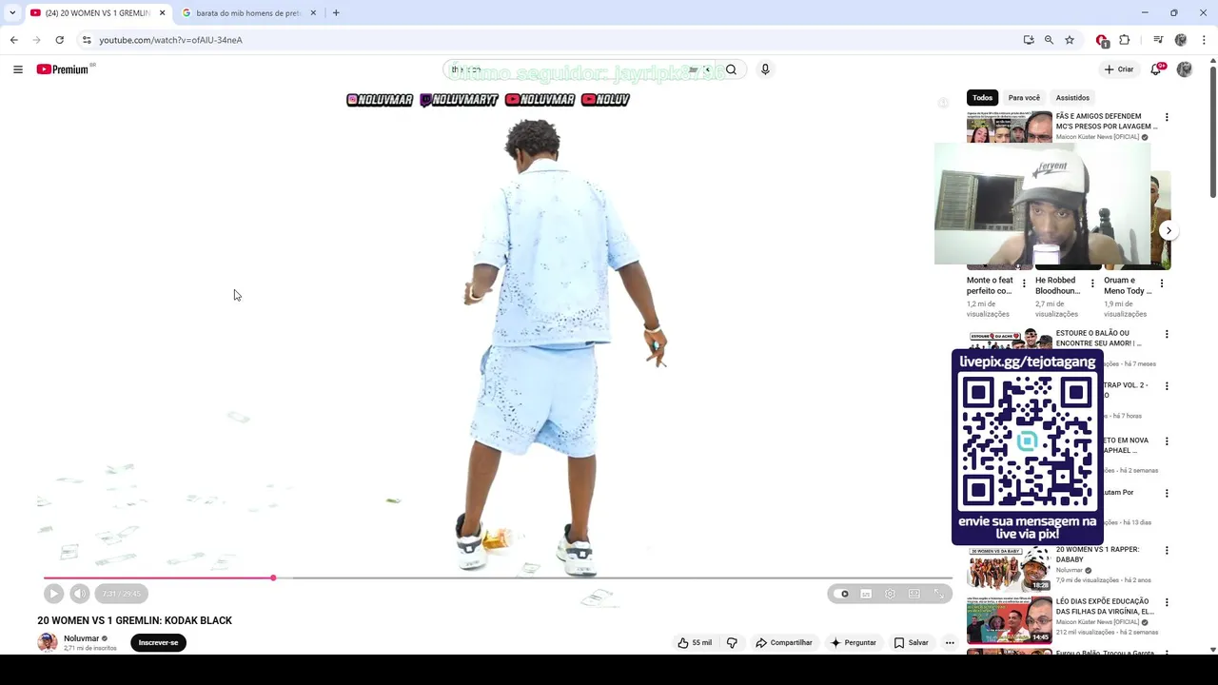Select the Todos filter chip
The height and width of the screenshot is (685, 1218).
982,98
